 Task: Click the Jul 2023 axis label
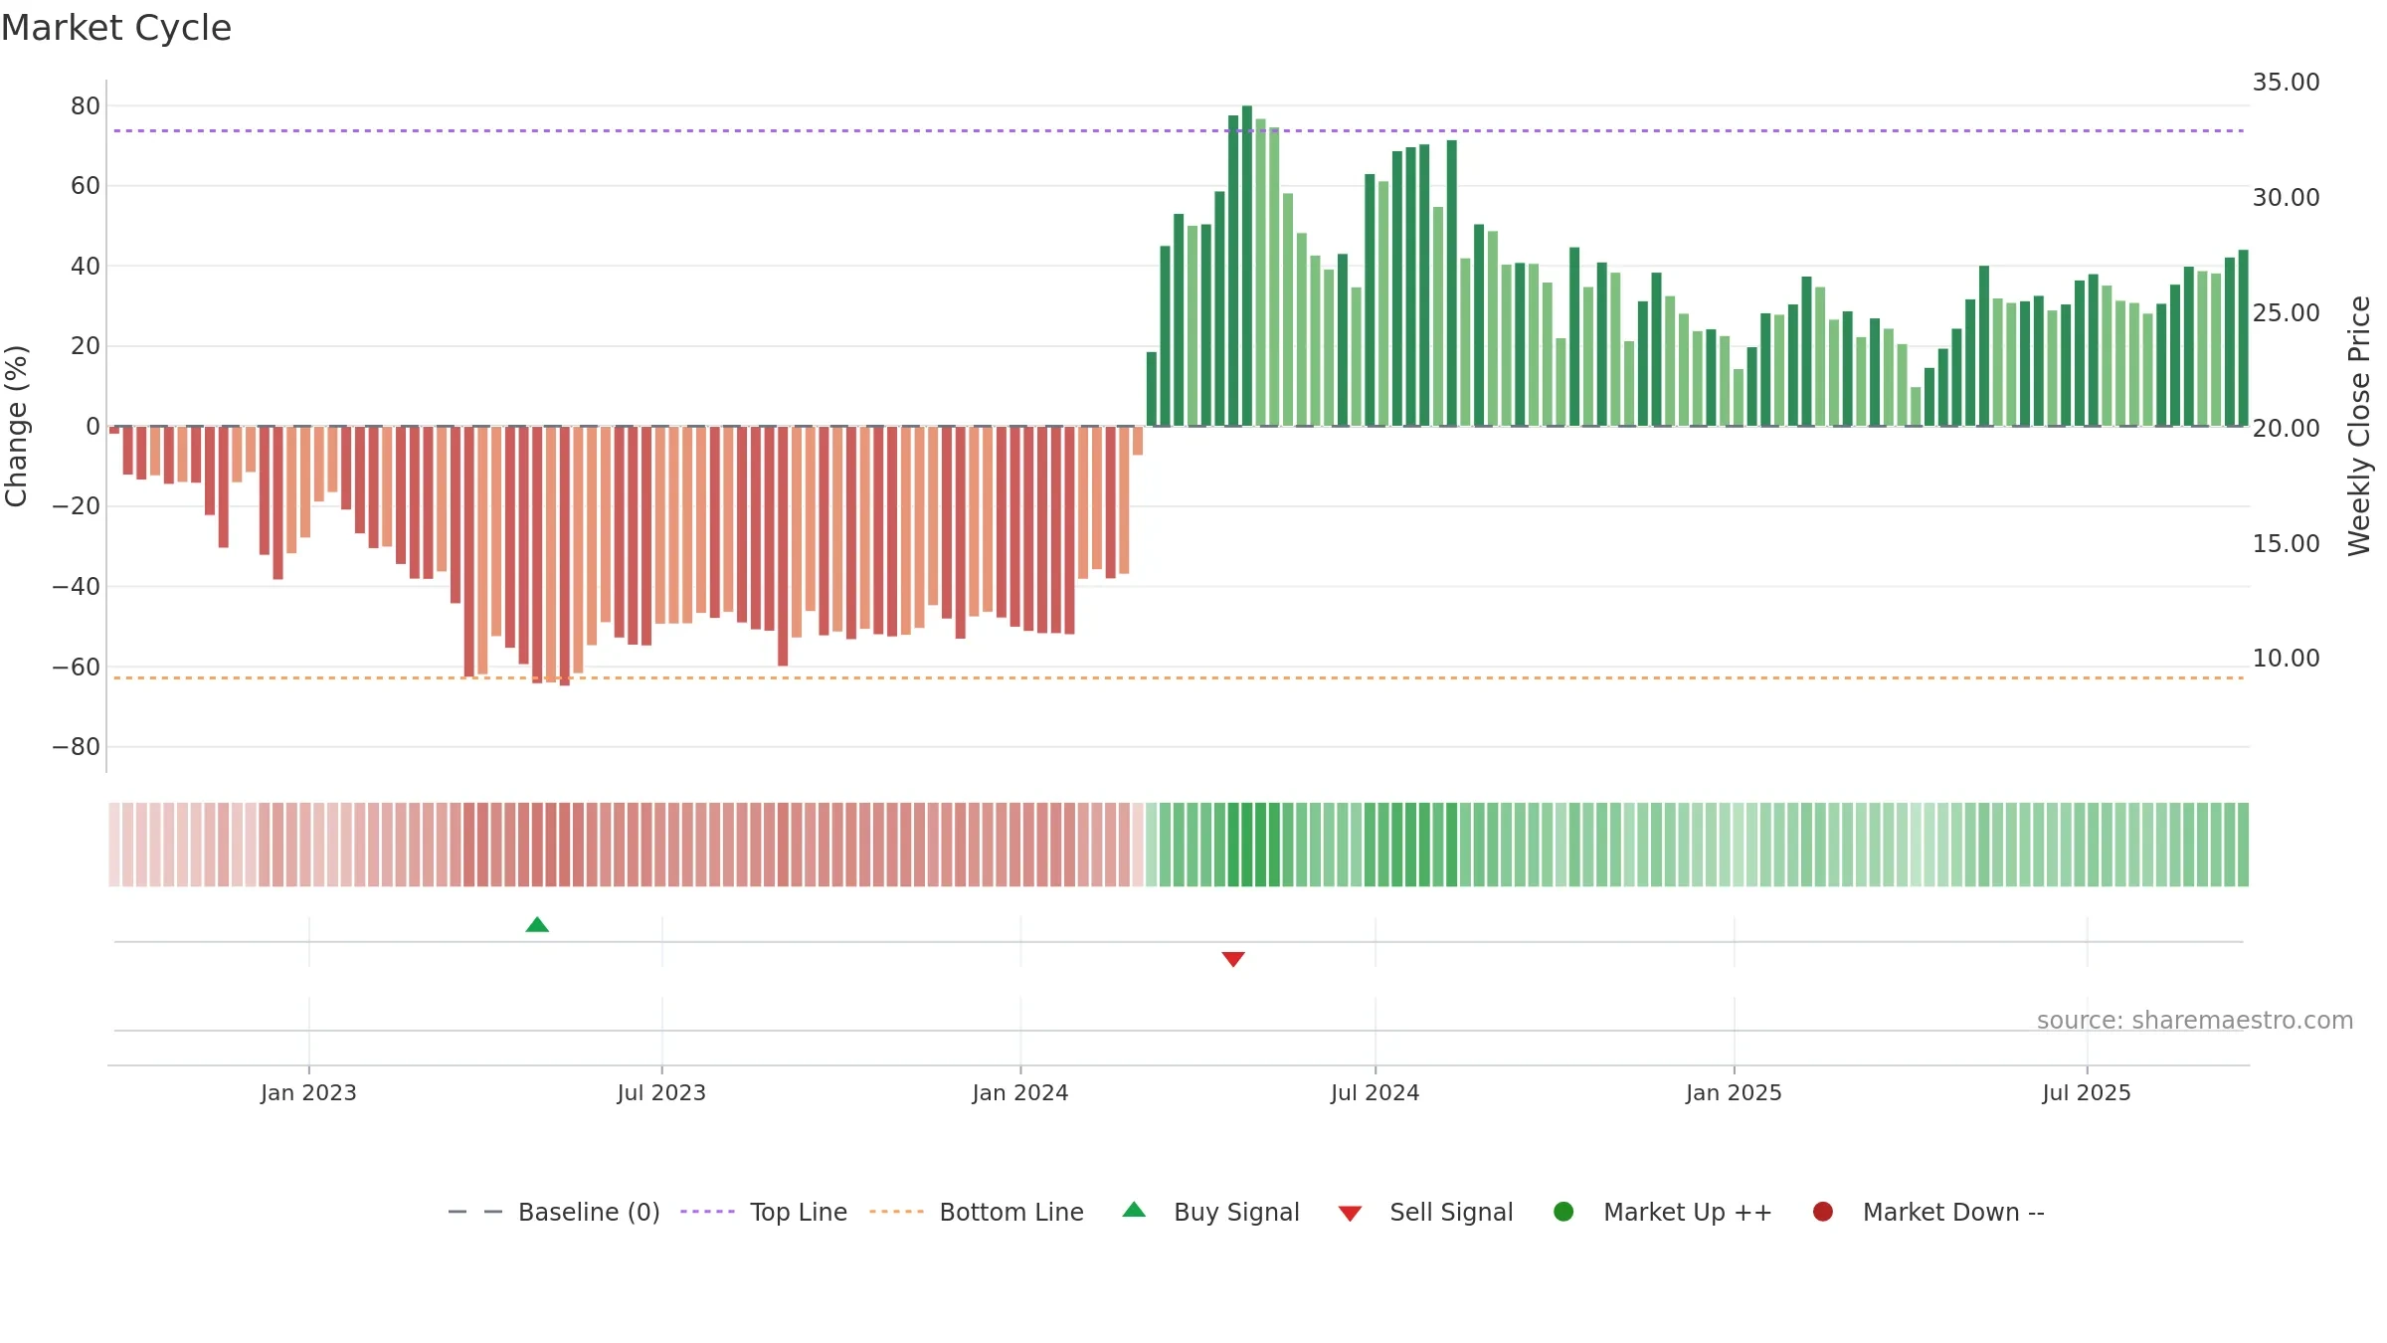click(x=661, y=1092)
